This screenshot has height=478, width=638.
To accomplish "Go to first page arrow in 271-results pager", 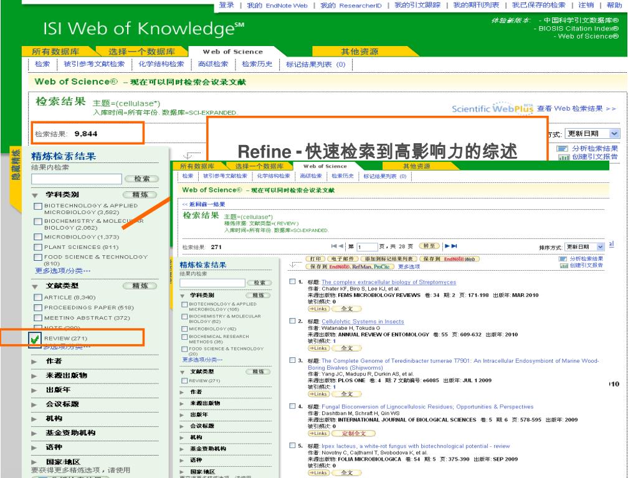I will (334, 246).
